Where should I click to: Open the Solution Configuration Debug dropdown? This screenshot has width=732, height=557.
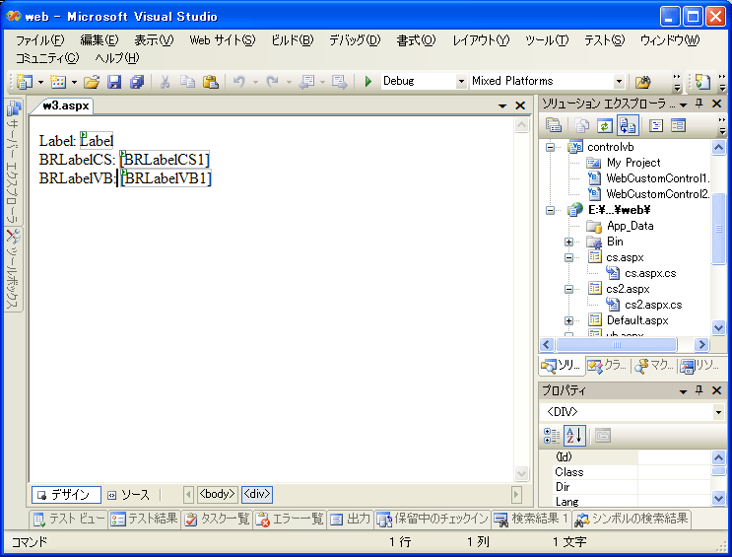(x=461, y=81)
